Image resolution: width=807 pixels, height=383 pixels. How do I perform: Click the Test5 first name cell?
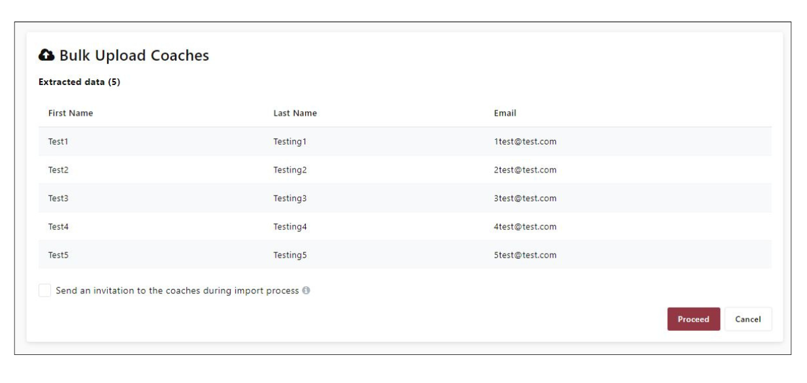[58, 255]
